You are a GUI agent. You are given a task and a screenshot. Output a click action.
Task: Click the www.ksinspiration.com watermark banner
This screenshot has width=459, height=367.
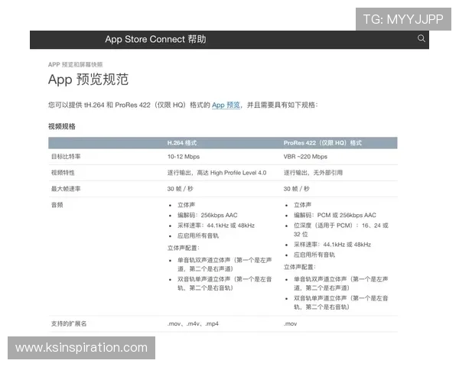click(x=81, y=348)
